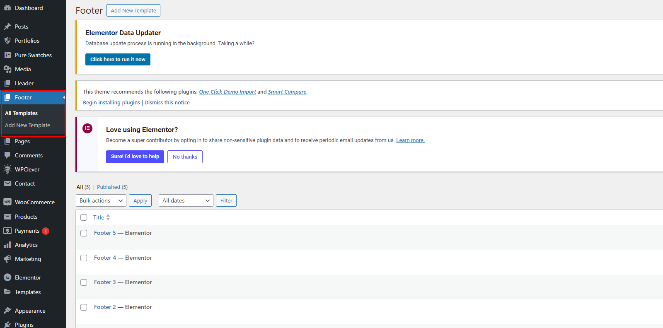Tick the checkbox beside Footer 3
Viewport: 663px width, 328px height.
84,282
